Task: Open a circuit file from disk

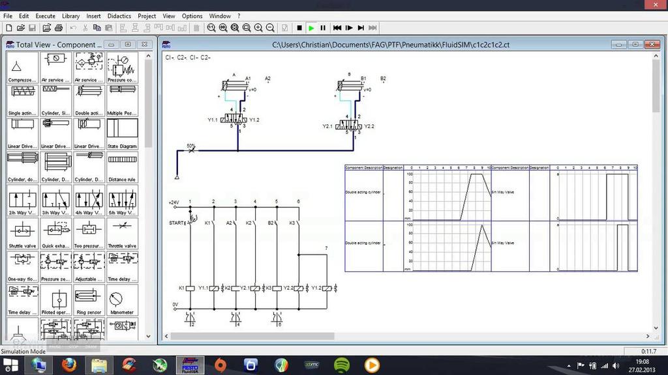Action: [20, 28]
